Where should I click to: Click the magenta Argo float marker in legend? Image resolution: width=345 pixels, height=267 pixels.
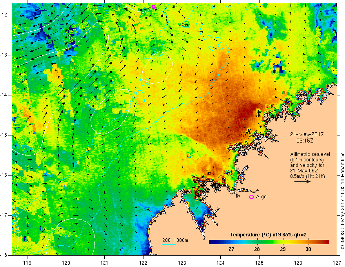point(251,197)
